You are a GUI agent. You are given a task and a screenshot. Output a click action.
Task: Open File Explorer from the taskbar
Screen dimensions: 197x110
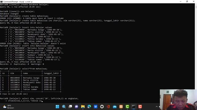83,107
